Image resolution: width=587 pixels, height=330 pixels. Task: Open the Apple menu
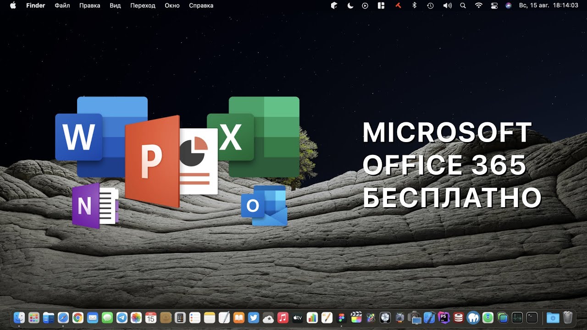(12, 5)
